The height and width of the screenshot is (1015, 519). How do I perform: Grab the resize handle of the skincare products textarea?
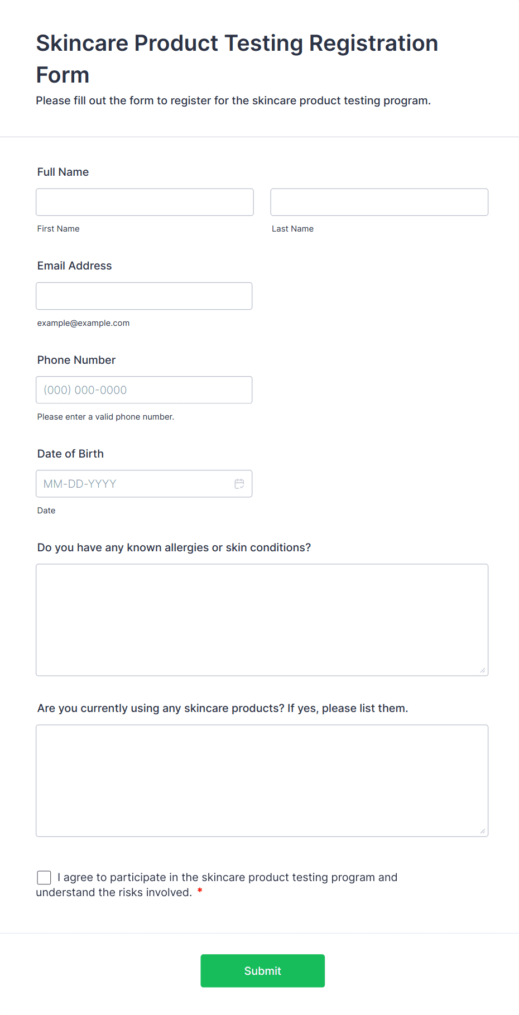coord(483,831)
